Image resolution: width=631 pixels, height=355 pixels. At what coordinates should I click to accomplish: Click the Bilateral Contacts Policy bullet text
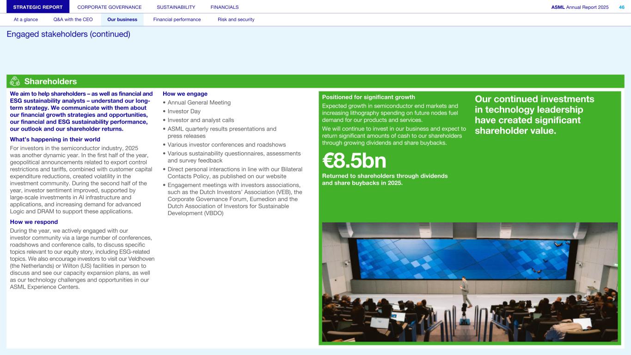point(234,173)
